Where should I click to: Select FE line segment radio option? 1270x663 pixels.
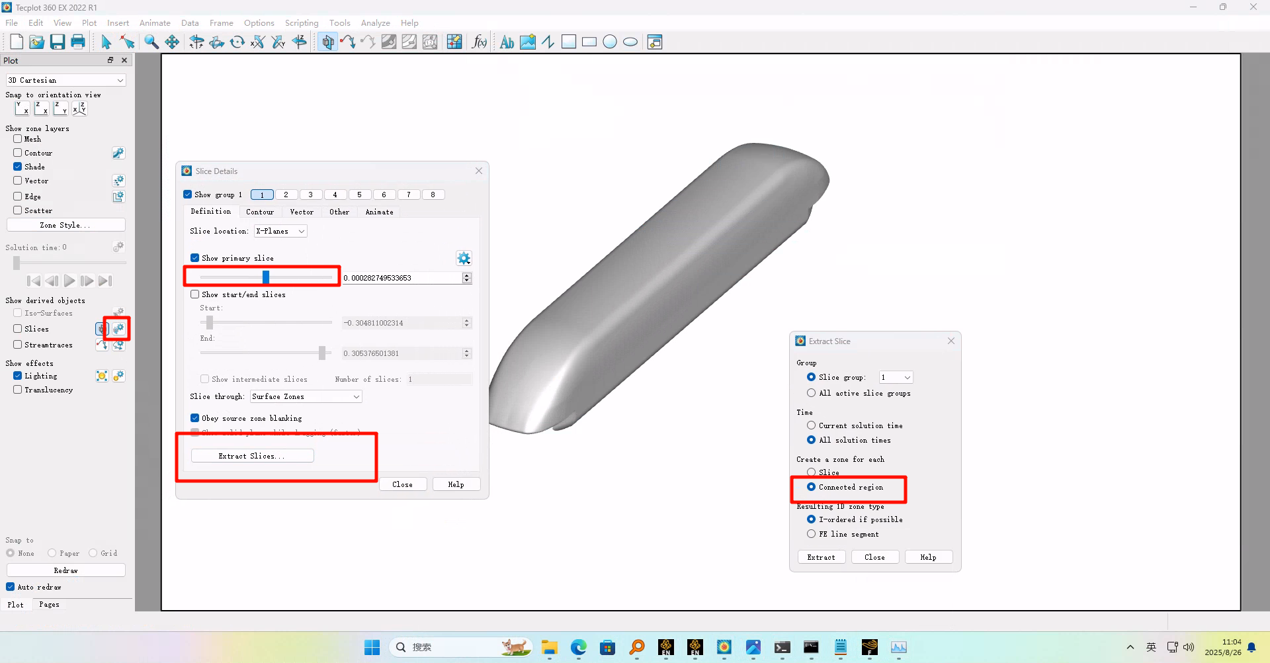(811, 534)
